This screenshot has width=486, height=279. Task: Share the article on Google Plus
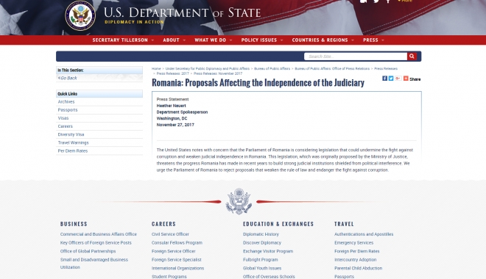click(x=398, y=79)
